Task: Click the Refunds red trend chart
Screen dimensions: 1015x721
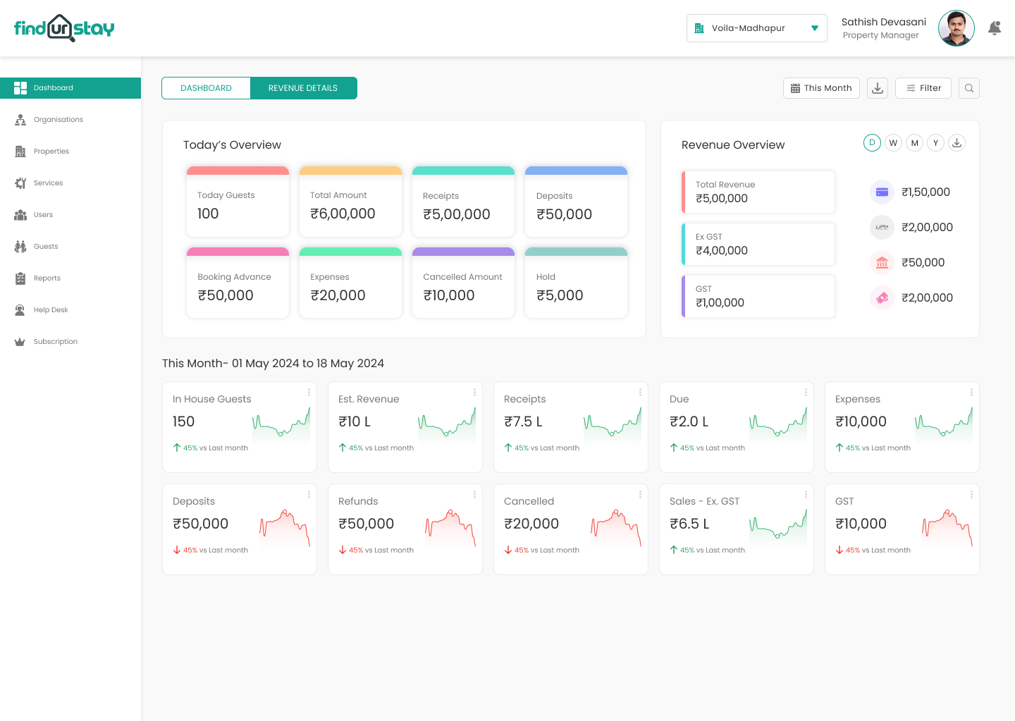Action: coord(450,529)
